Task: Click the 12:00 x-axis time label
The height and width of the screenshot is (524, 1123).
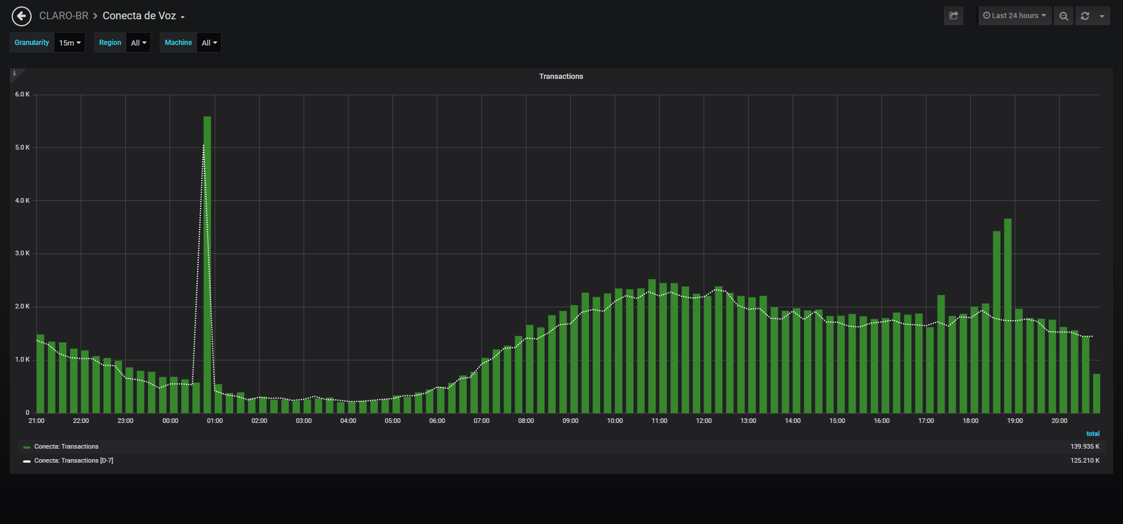Action: point(704,421)
